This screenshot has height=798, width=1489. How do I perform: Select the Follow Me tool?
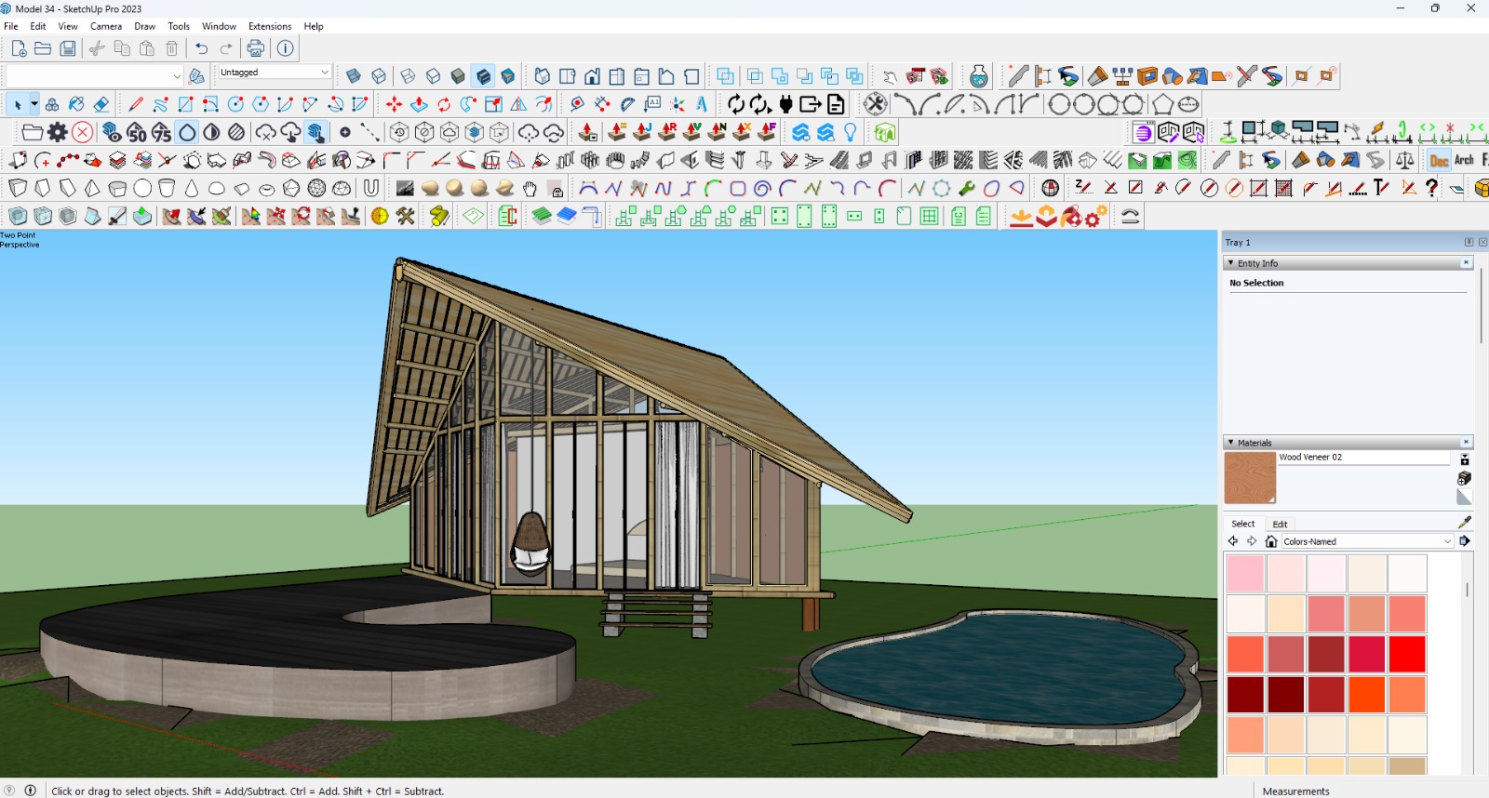pos(469,104)
